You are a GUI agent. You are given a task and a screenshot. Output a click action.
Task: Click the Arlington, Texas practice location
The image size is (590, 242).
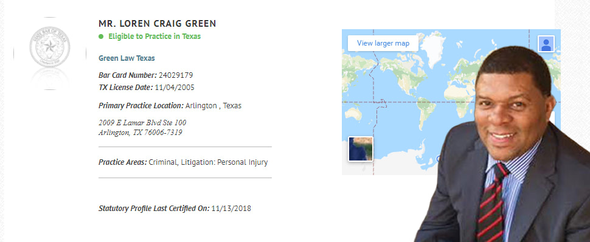(213, 106)
